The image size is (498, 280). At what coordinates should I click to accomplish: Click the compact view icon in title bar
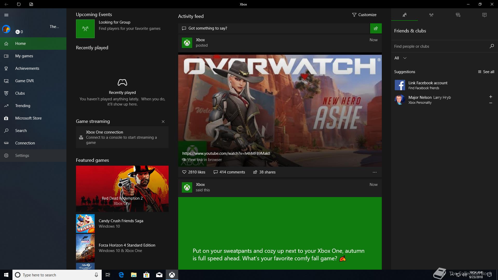31,4
